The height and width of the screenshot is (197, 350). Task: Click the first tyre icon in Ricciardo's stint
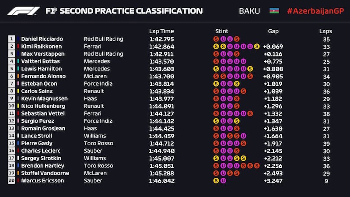click(x=216, y=39)
